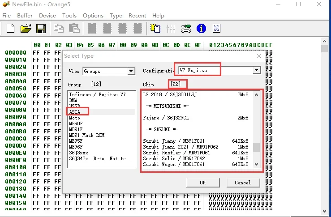This screenshot has height=217, width=331.
Task: Click the third gray chip icon in toolbar
Action: (122, 28)
